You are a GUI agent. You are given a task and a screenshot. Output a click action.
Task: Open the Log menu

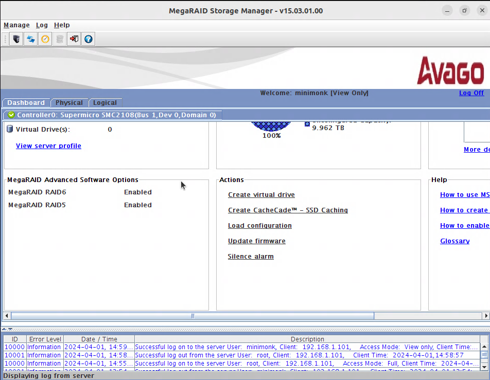tap(42, 25)
